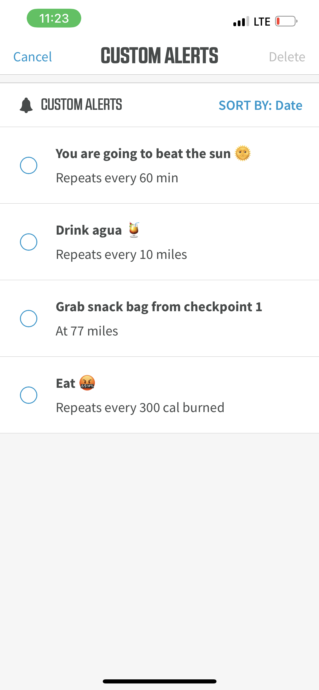Open 'Repeats every 60 min' alert details

pyautogui.click(x=117, y=178)
